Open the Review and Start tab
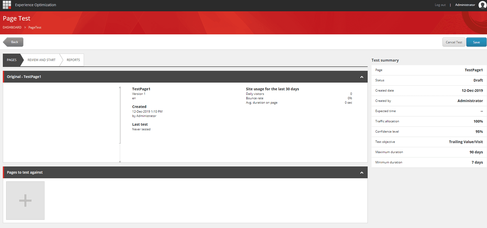 tap(42, 60)
